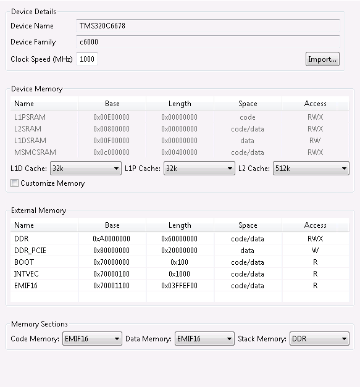Click the Device Memory Name column header

(x=44, y=104)
